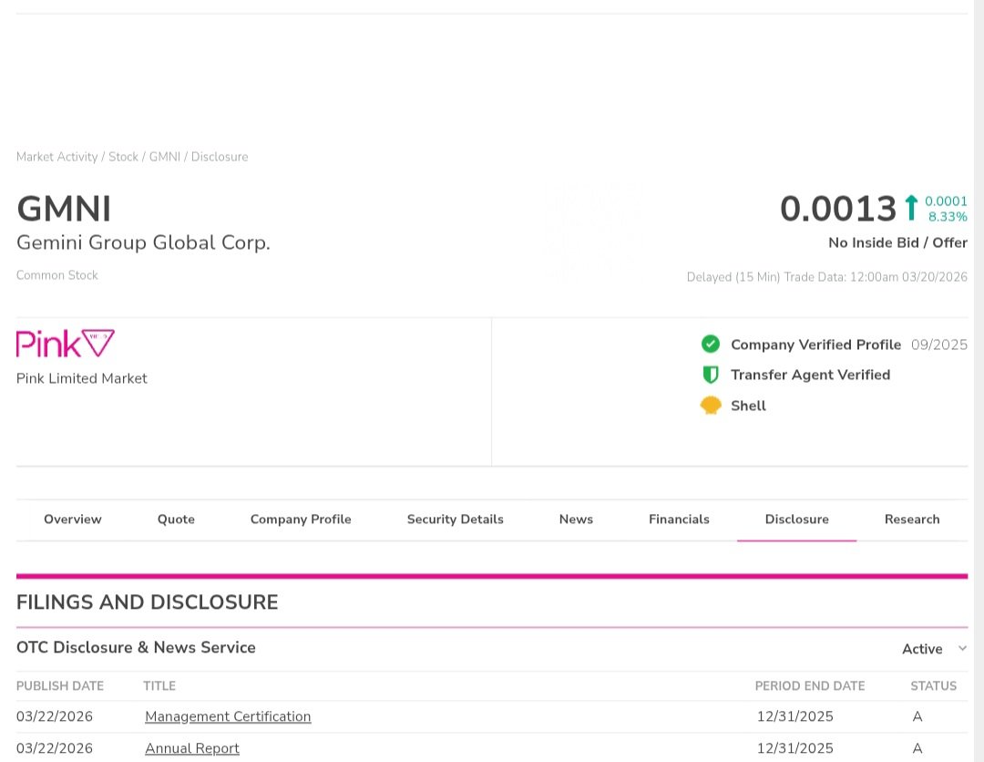Open the Management Certification filing link
The image size is (984, 762).
[x=228, y=716]
